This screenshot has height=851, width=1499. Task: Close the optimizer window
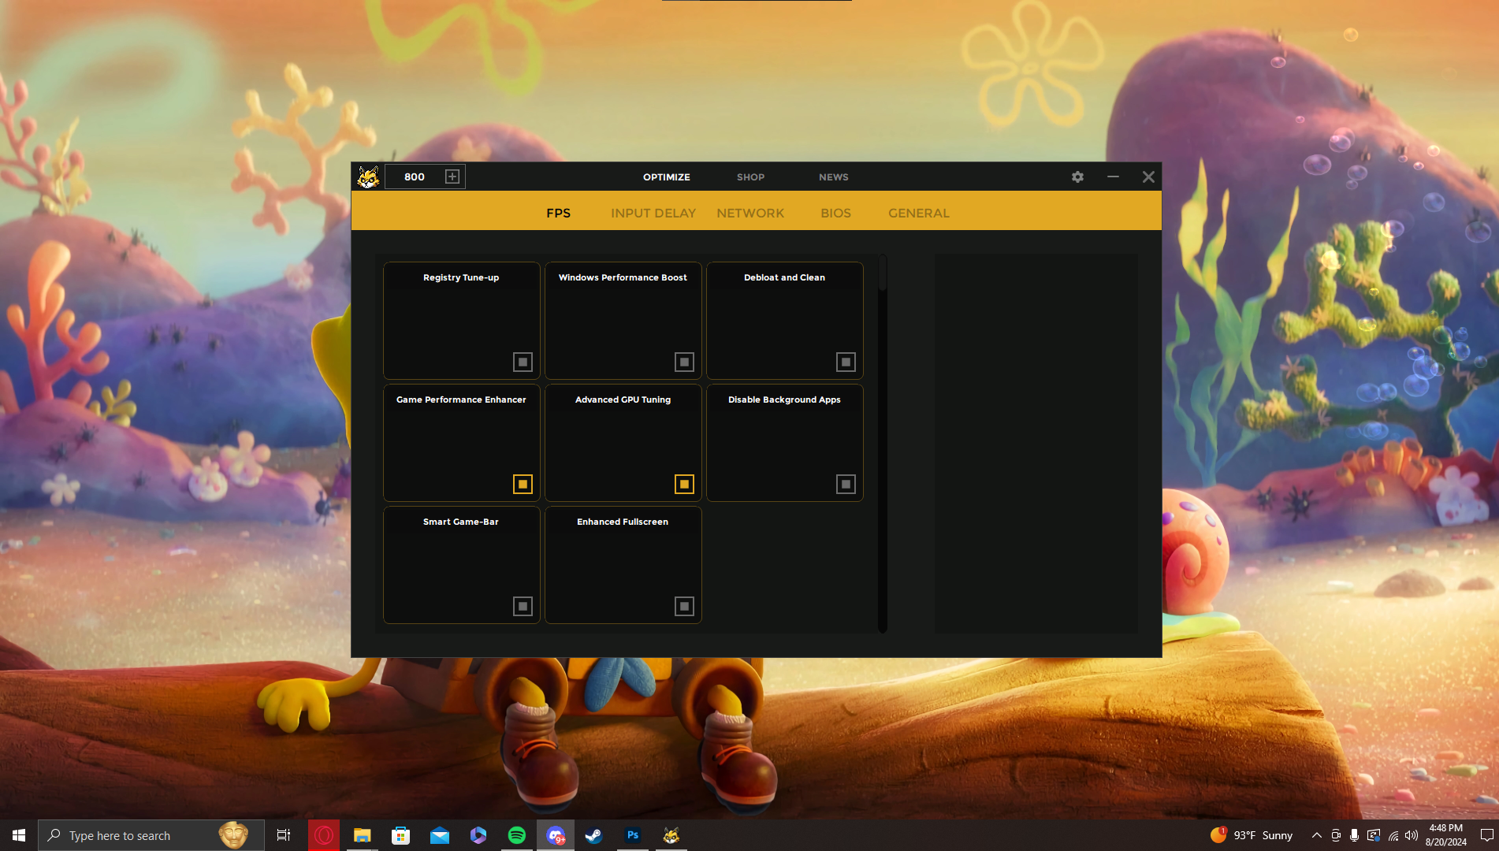1148,177
